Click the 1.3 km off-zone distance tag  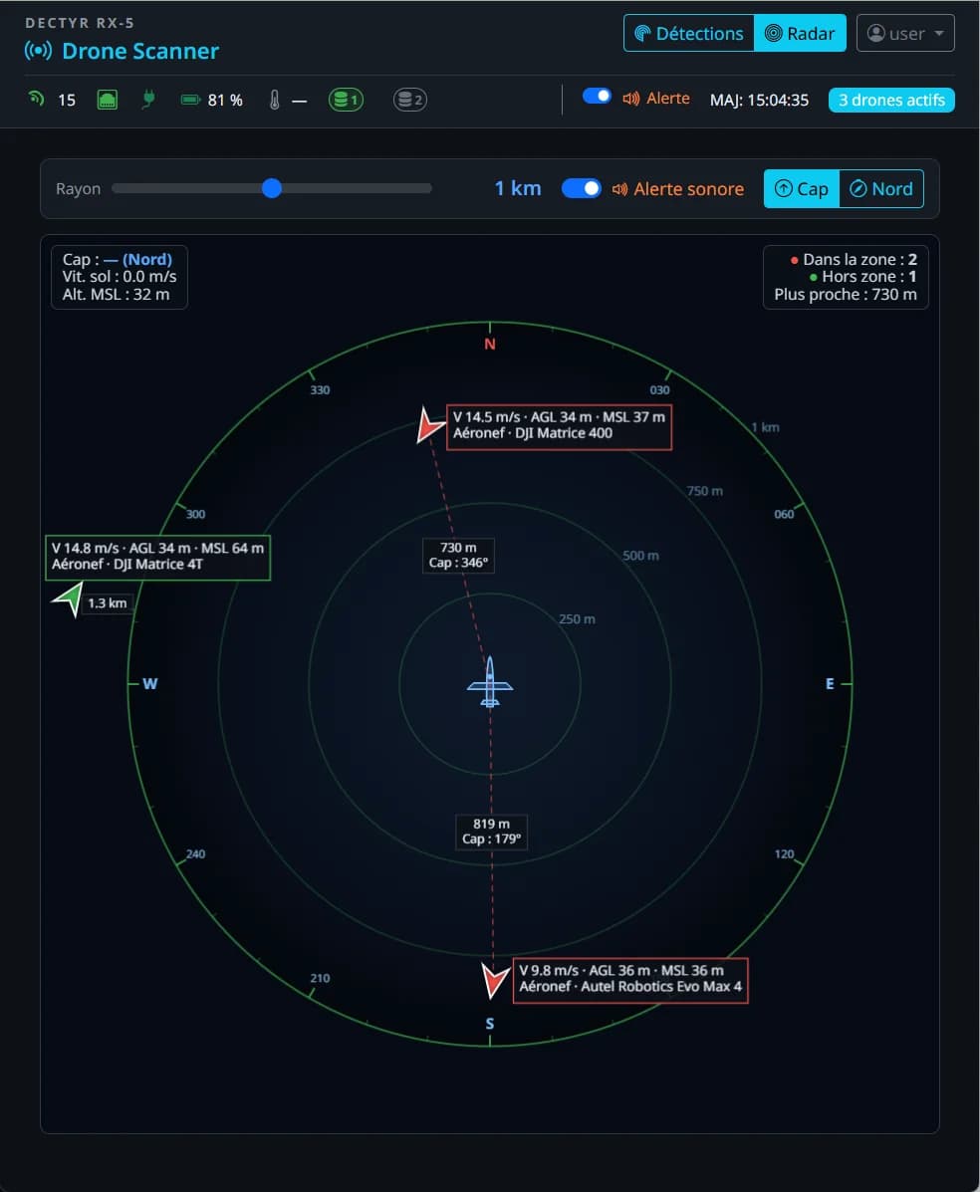point(108,603)
